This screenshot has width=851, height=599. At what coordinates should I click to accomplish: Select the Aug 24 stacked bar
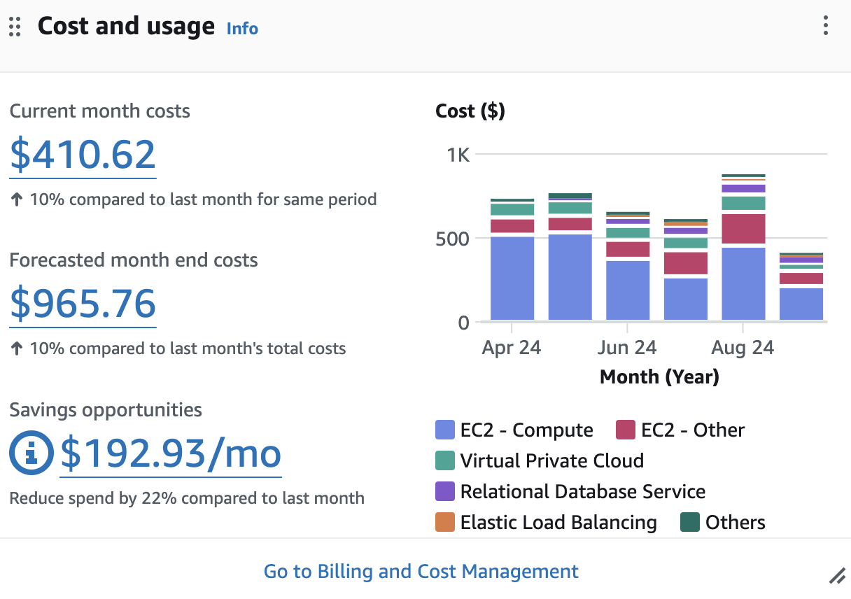click(743, 245)
